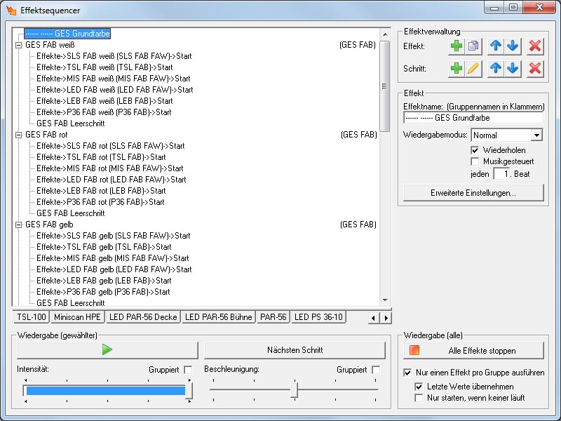Open the LED PAR-56 Bühne tab
This screenshot has width=561, height=421.
218,317
